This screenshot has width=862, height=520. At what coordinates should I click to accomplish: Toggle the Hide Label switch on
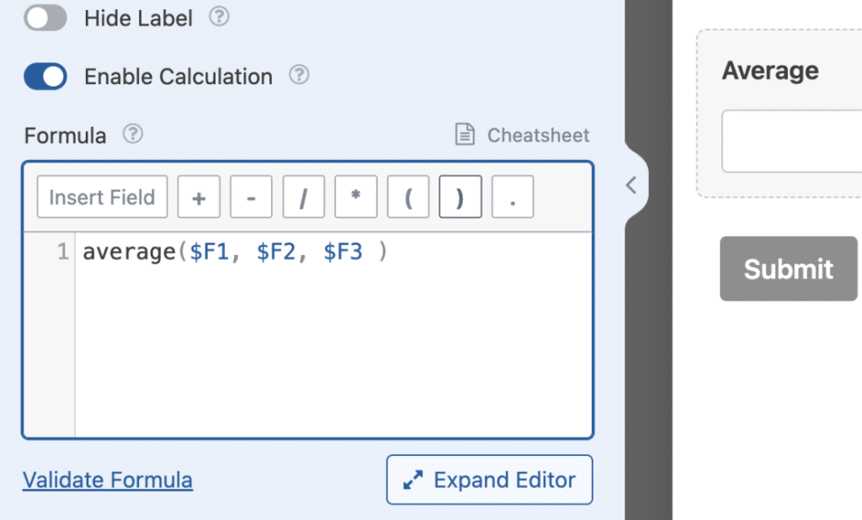pos(45,17)
